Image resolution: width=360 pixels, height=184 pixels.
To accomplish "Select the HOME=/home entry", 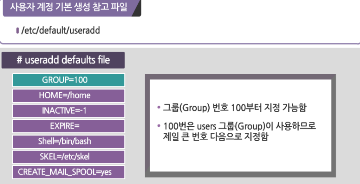I will [69, 95].
